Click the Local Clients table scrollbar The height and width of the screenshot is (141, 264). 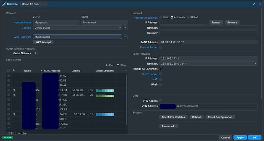pos(126,99)
